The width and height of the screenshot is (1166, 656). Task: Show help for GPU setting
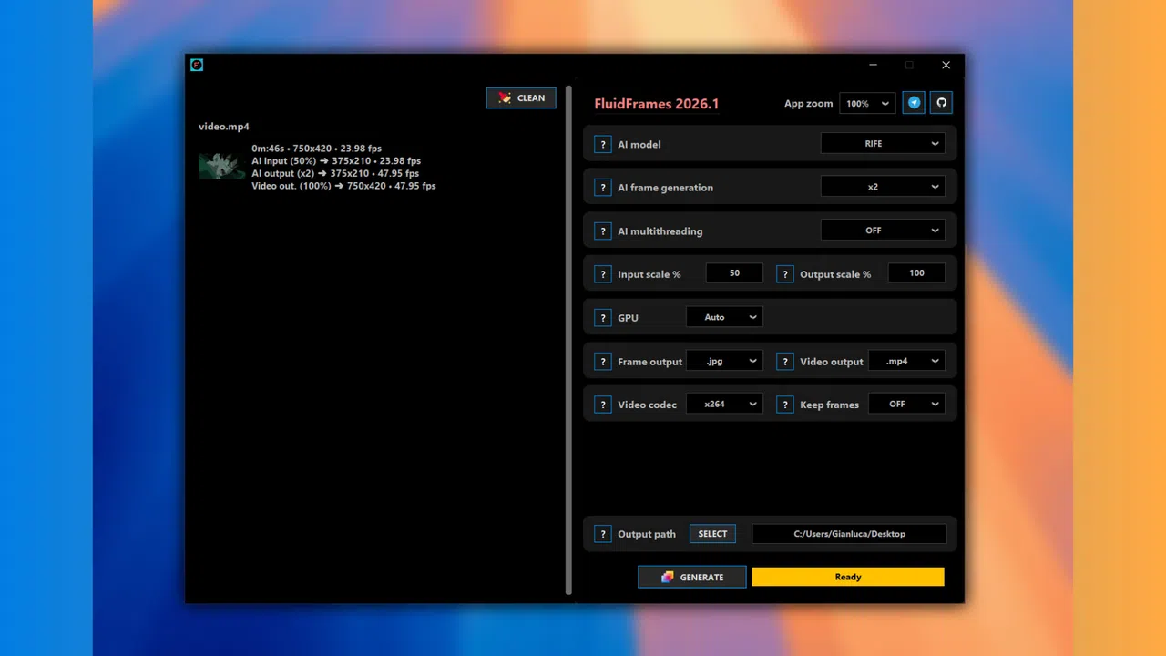tap(603, 318)
